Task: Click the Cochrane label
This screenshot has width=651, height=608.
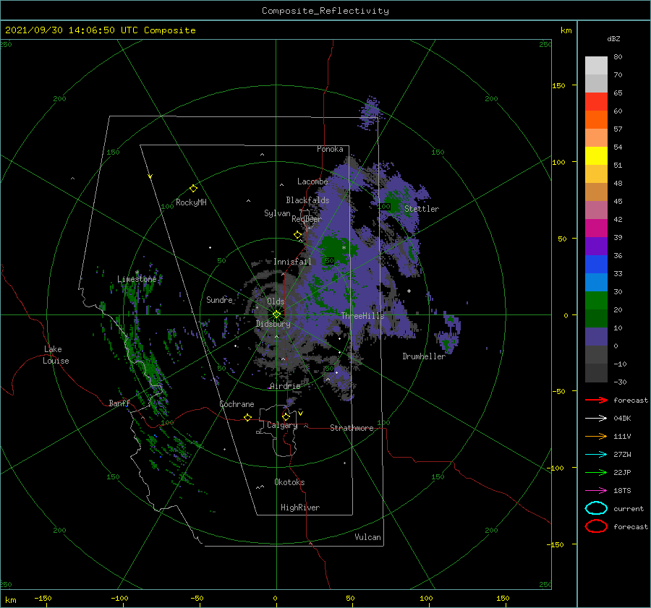Action: point(237,404)
